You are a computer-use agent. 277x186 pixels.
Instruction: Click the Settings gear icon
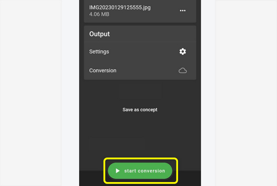click(x=183, y=51)
